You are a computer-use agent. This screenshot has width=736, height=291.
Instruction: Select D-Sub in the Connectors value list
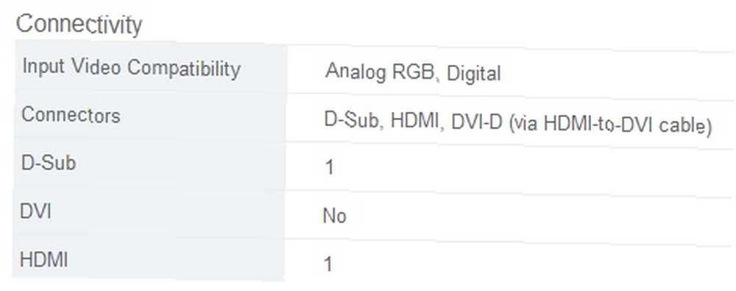(x=352, y=121)
